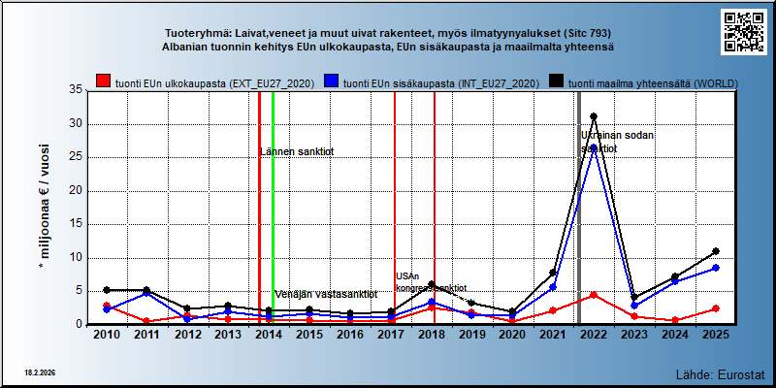The width and height of the screenshot is (776, 388).
Task: Click the x-axis label 2020
Action: [x=513, y=335]
